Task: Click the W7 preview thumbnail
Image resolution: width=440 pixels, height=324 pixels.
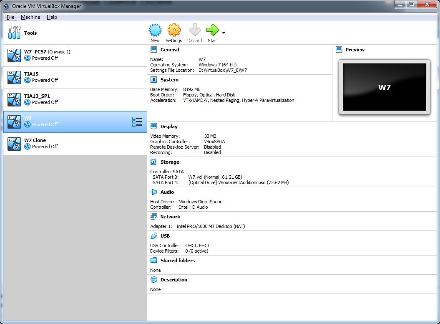Action: pos(384,87)
